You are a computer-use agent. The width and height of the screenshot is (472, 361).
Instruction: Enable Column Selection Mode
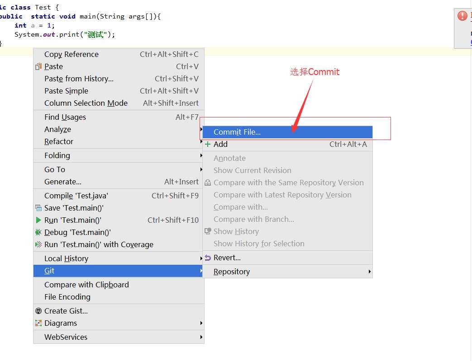pyautogui.click(x=119, y=103)
